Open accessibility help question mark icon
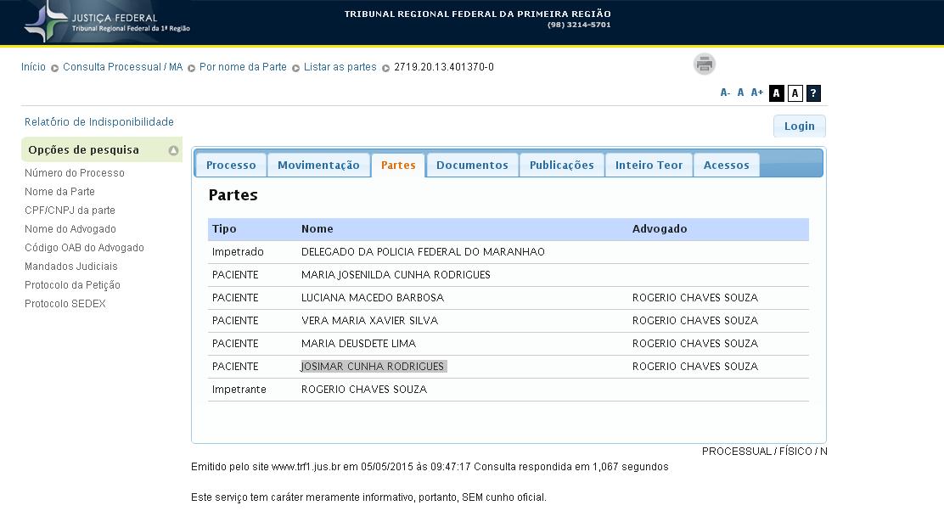The width and height of the screenshot is (944, 511). coord(813,93)
